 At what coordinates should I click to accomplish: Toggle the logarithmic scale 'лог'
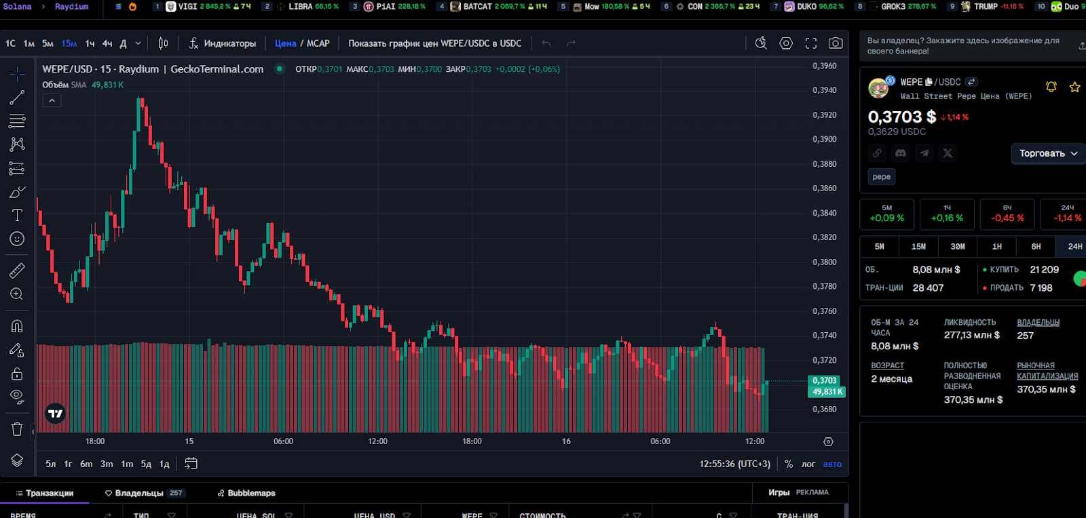[x=808, y=464]
